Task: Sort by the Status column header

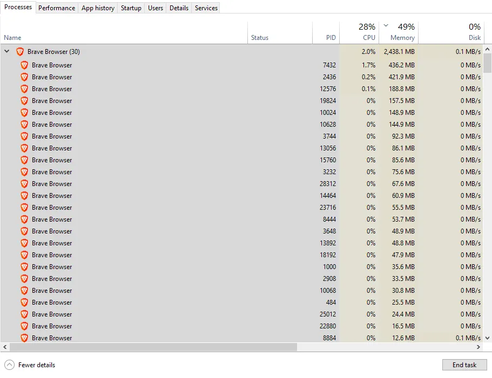Action: pyautogui.click(x=280, y=32)
